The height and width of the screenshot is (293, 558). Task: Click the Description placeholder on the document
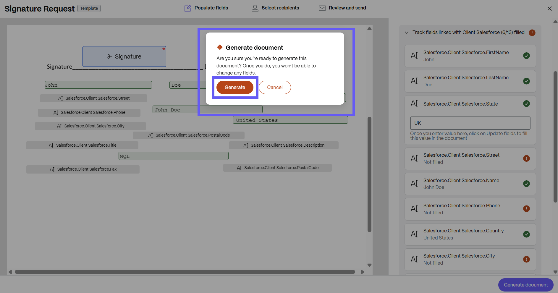(284, 145)
